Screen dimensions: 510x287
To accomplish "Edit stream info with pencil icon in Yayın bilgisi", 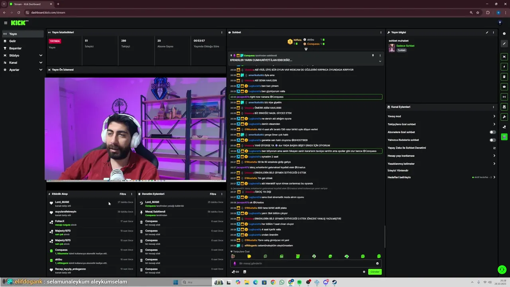I will coord(487,32).
